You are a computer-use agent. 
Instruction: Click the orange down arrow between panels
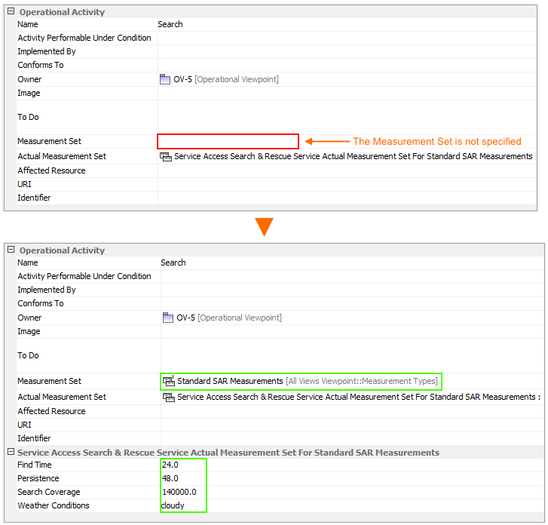[x=263, y=226]
